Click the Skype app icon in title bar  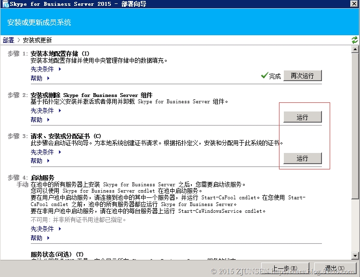point(5,4)
